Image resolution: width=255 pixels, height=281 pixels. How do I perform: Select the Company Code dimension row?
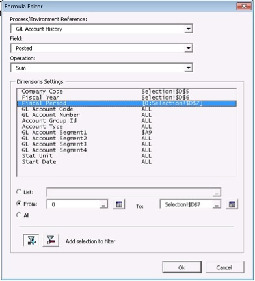pos(127,92)
